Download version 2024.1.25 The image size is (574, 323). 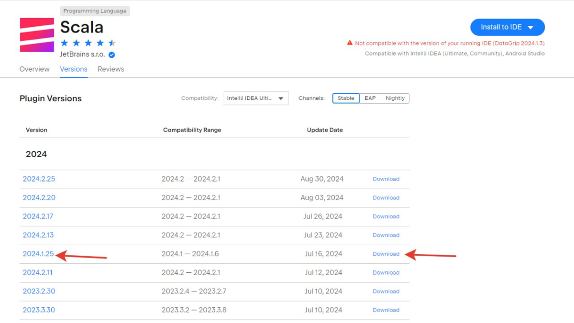click(x=386, y=254)
